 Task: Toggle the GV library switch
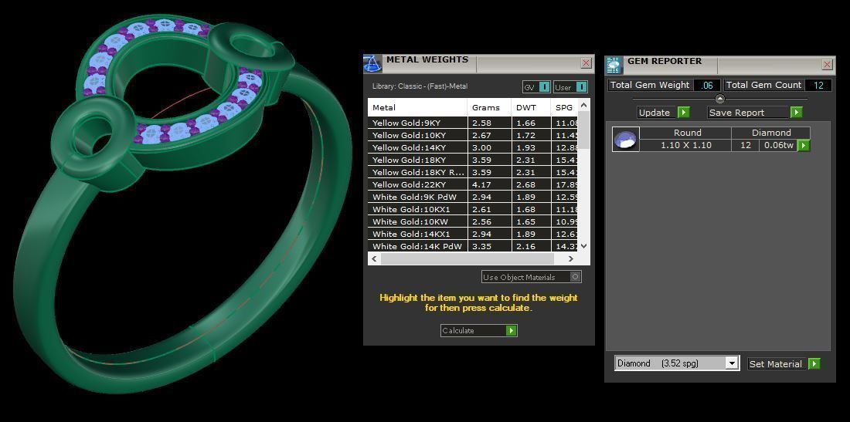[x=544, y=87]
